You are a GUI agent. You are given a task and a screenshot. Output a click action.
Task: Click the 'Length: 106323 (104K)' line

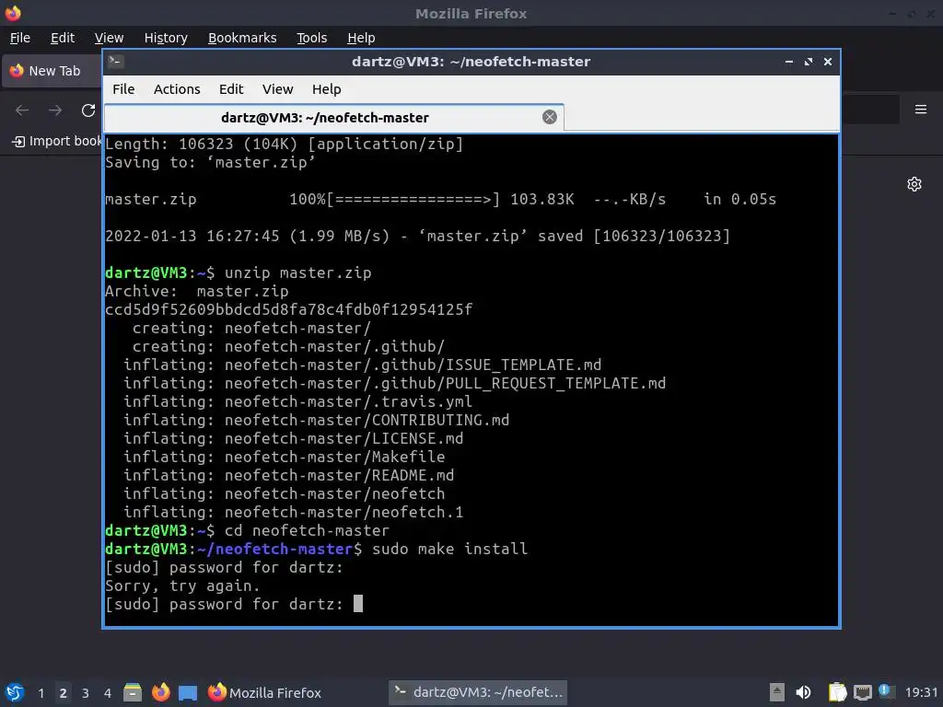[x=284, y=145]
